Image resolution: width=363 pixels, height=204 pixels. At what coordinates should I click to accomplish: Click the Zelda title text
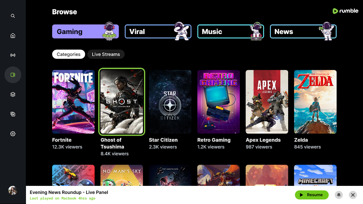[x=301, y=140]
